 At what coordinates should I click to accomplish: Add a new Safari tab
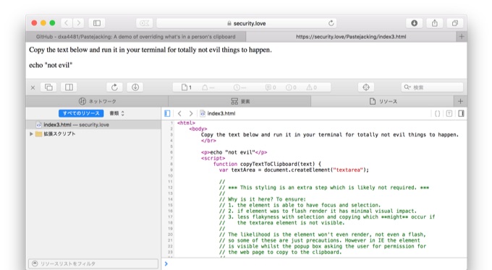pos(462,37)
